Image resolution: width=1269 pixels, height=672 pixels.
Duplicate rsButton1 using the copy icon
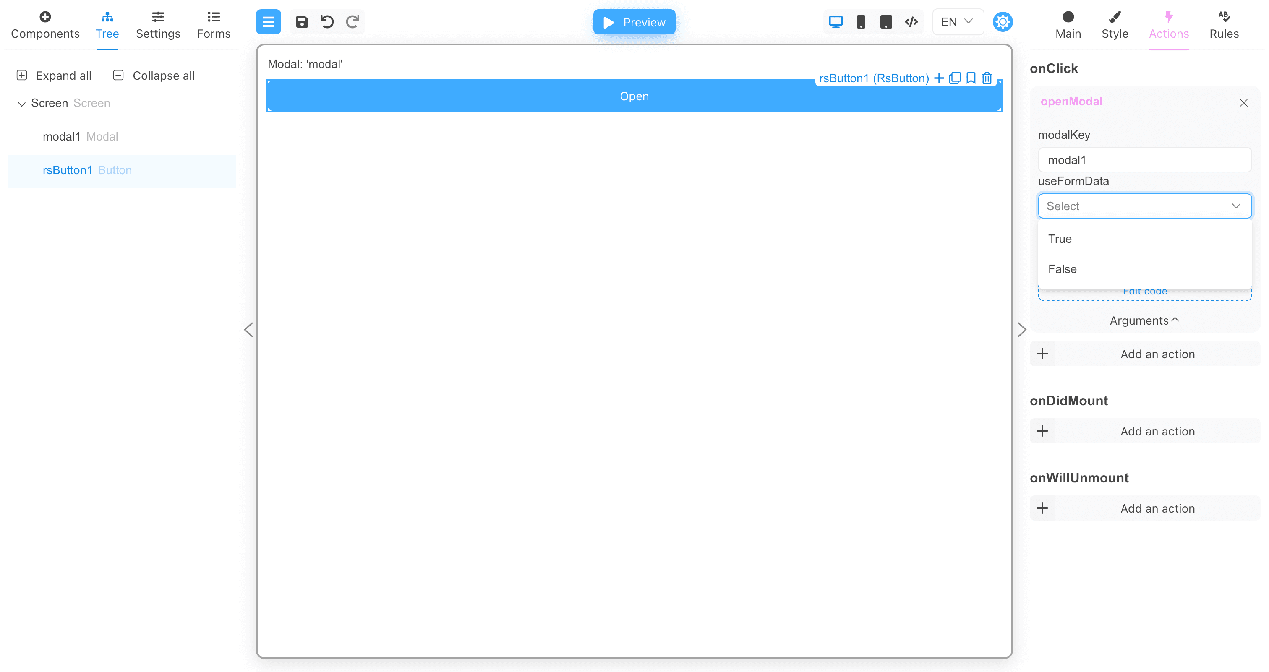(x=955, y=78)
